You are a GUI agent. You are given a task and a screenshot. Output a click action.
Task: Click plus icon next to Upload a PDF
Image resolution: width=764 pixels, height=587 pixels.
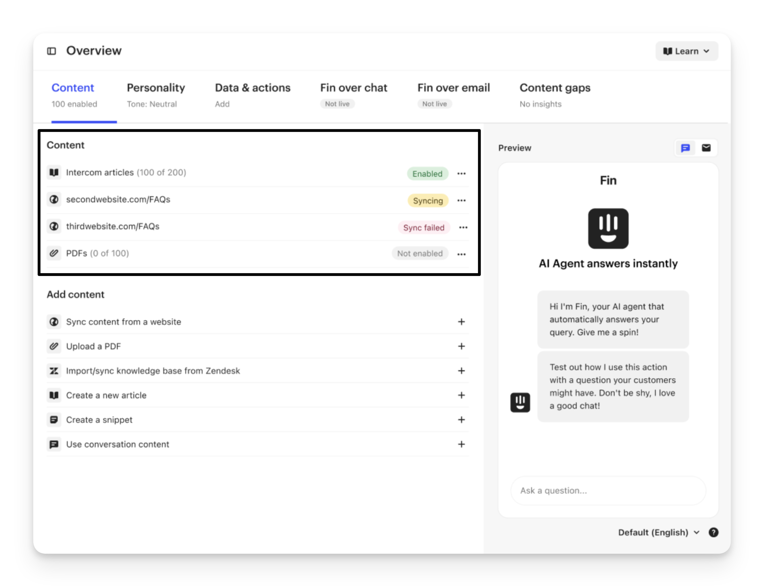pos(461,346)
